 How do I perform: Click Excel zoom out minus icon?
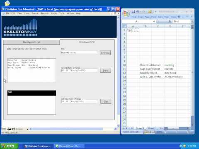pyautogui.click(x=165, y=132)
